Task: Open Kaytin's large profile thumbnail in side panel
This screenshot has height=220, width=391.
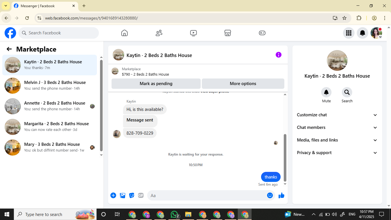Action: point(337,60)
